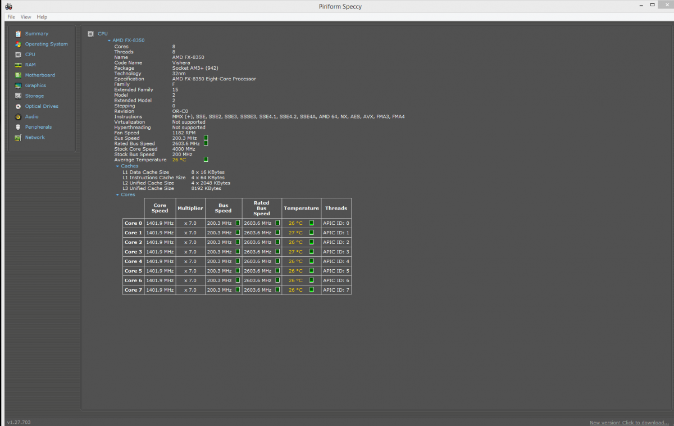Open the View menu
This screenshot has width=674, height=426.
26,17
